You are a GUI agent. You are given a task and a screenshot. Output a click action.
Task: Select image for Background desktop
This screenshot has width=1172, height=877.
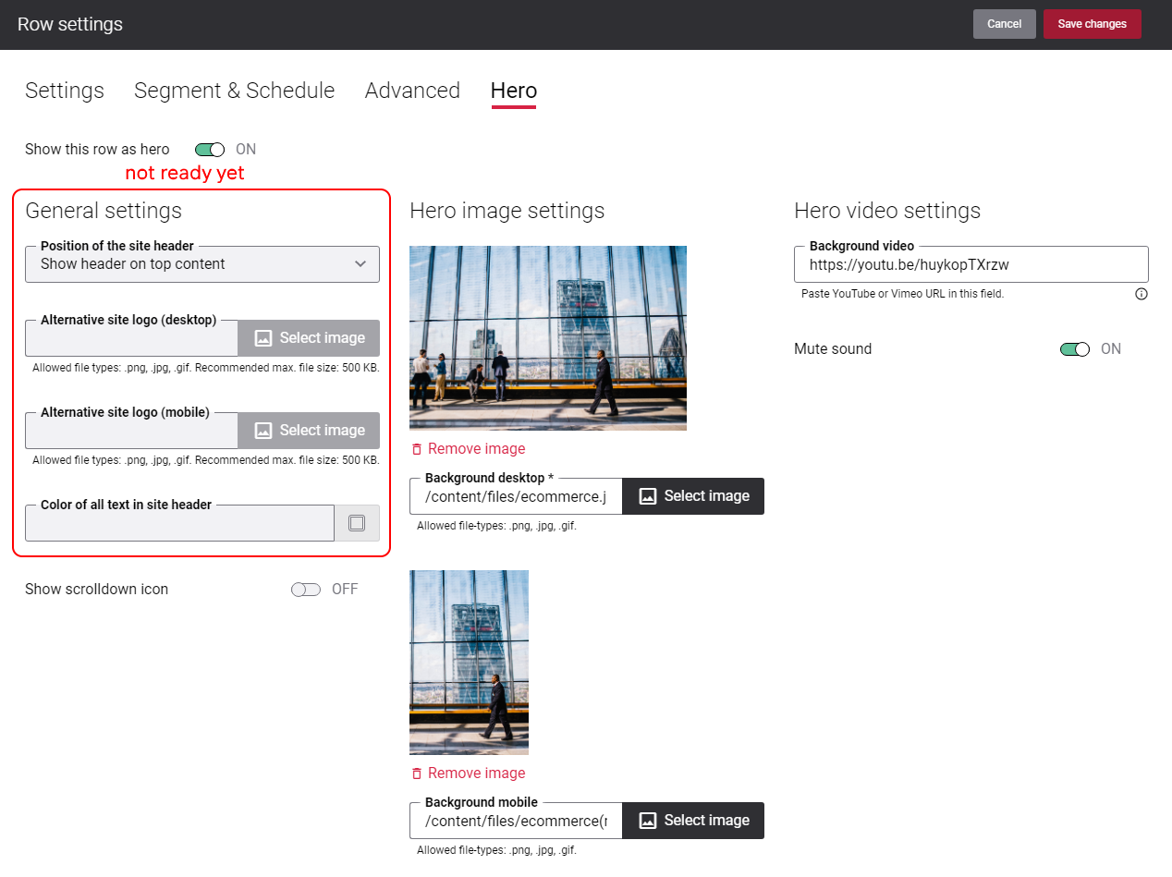(693, 496)
